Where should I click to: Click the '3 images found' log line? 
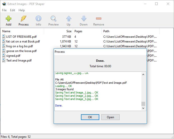tap(64, 89)
